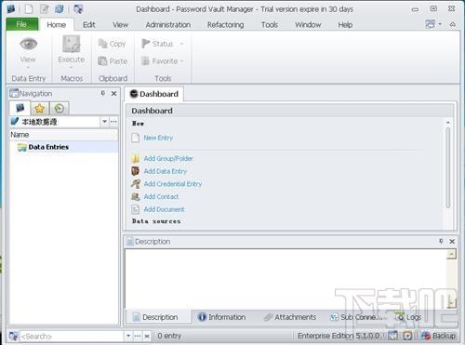Open the View ribbon tab
This screenshot has height=345, width=465.
pos(120,24)
